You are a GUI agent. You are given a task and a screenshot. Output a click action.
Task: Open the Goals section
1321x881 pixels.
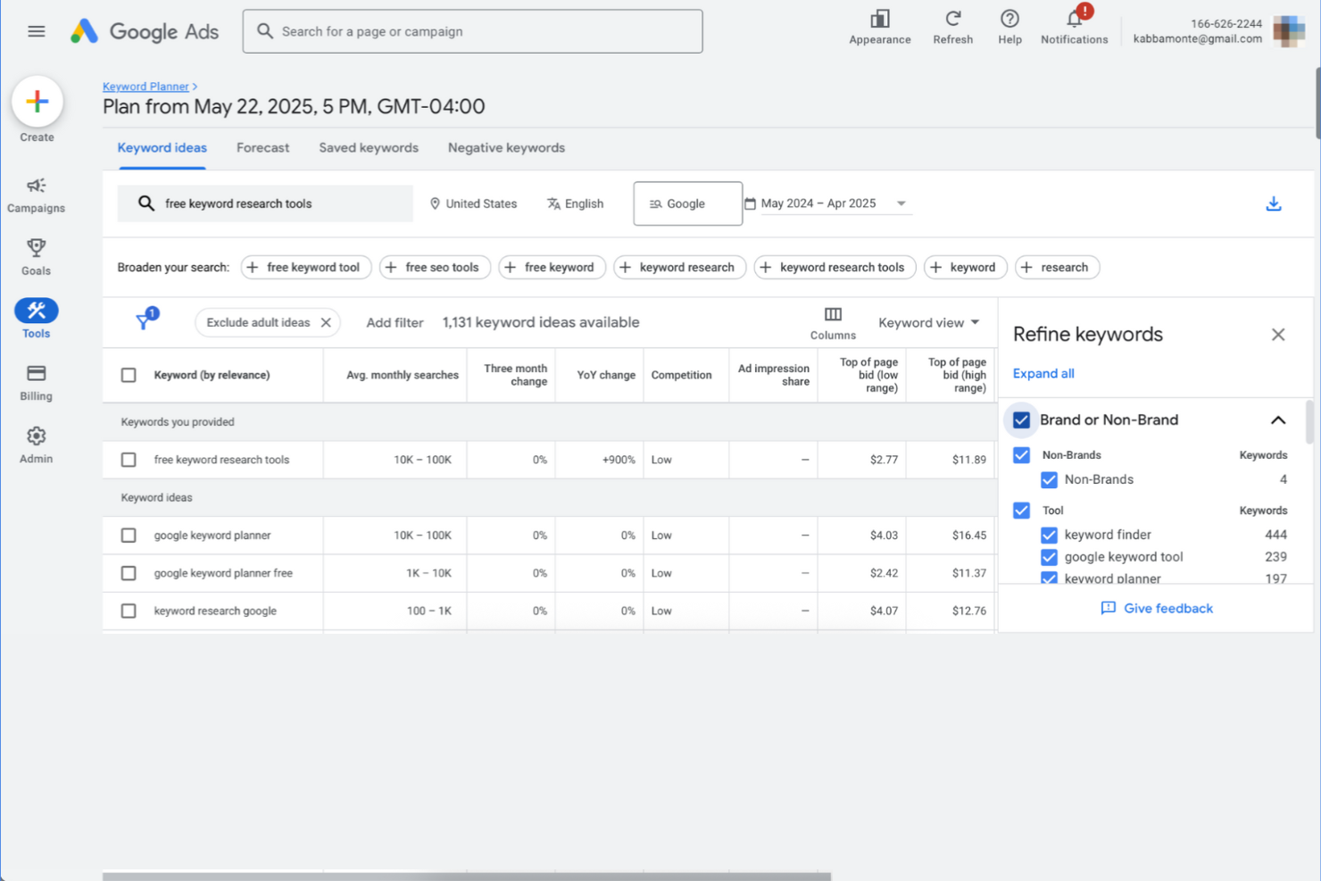pyautogui.click(x=36, y=256)
